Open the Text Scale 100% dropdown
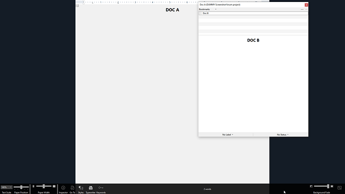 point(6,187)
